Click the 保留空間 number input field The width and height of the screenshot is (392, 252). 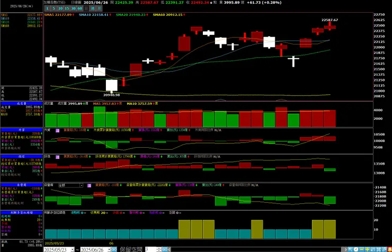pyautogui.click(x=151, y=249)
